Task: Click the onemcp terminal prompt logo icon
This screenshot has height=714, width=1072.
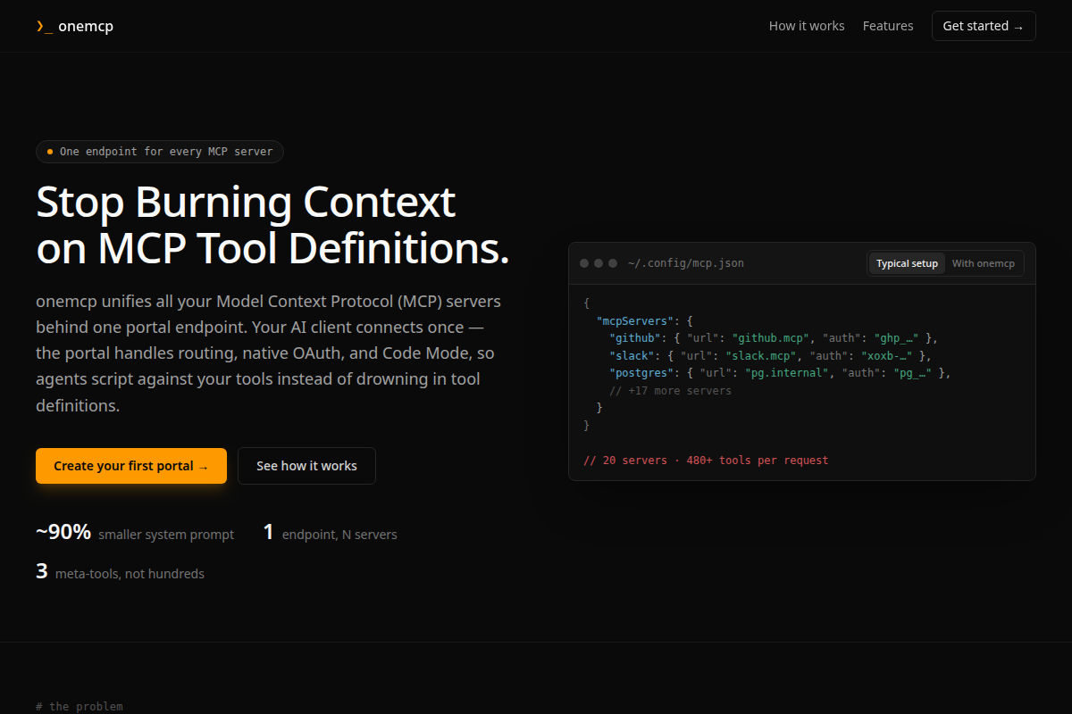Action: click(x=44, y=26)
